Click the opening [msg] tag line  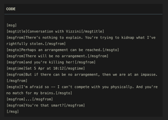pyautogui.click(x=12, y=25)
